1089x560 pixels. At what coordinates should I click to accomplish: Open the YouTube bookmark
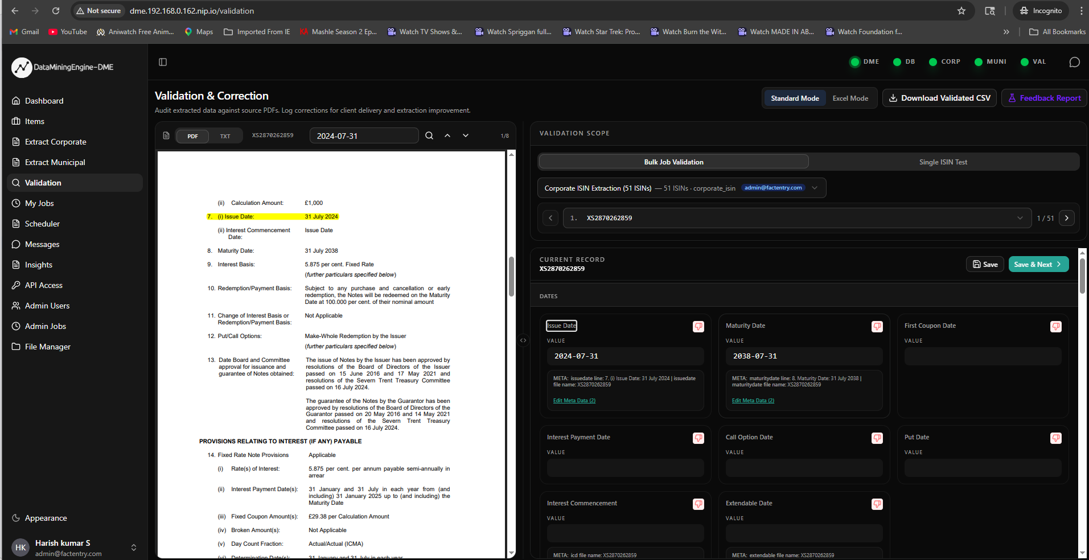68,32
